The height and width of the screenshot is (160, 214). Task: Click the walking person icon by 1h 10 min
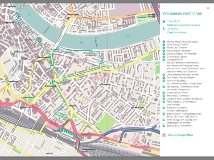pos(164,29)
